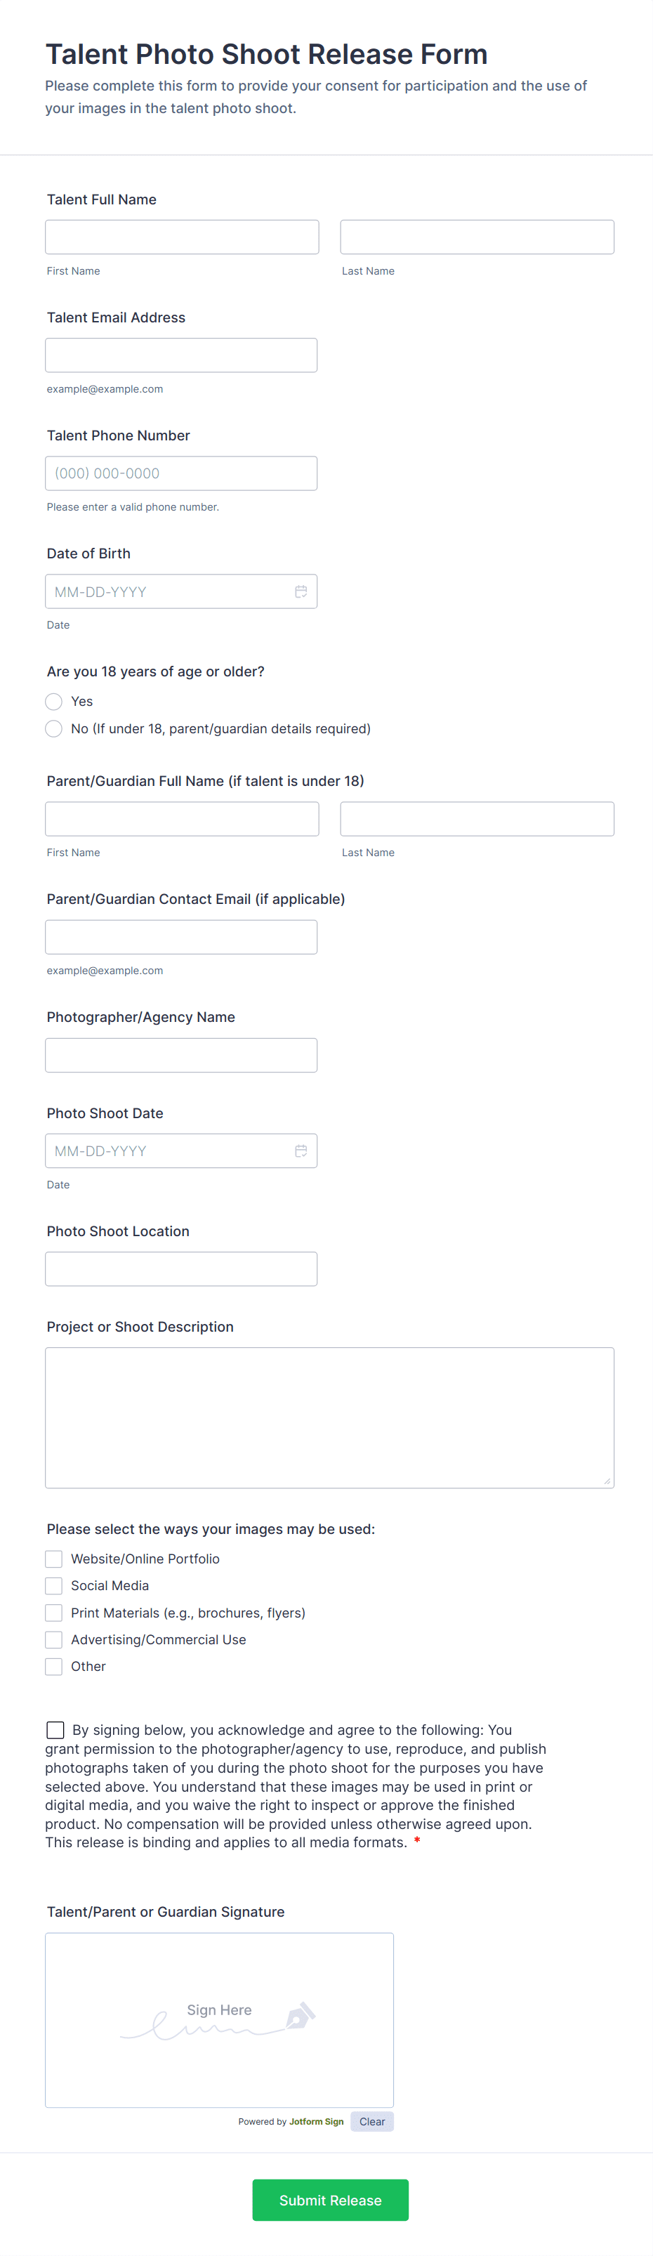
Task: Open Photo Shoot Date calendar icon
Action: tap(301, 1150)
